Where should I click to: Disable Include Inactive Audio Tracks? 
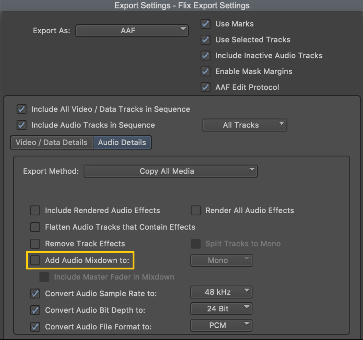(x=205, y=56)
